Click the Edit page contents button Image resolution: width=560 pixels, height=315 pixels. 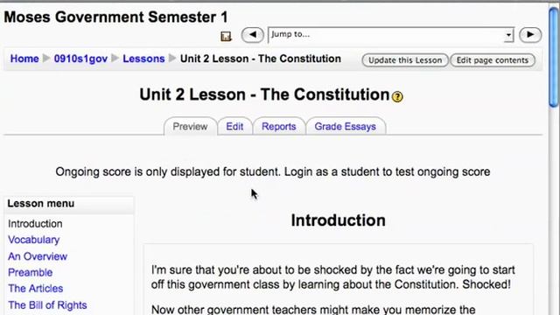[493, 60]
